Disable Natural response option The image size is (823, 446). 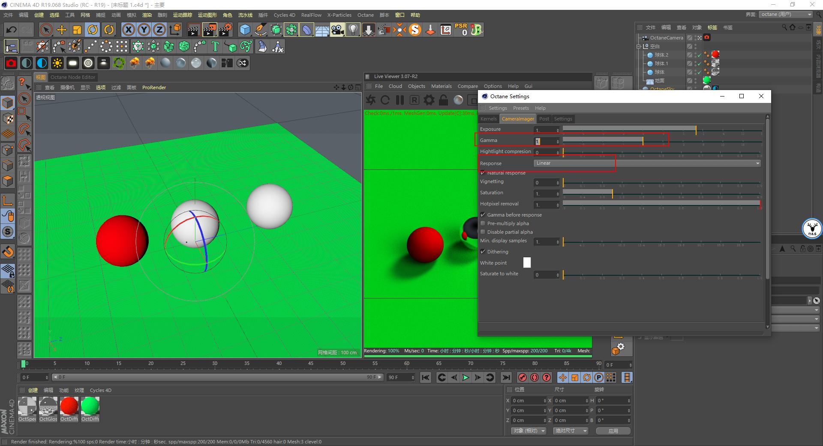coord(483,173)
